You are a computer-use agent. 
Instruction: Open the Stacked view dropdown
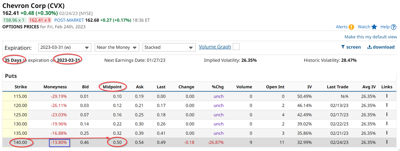(168, 47)
